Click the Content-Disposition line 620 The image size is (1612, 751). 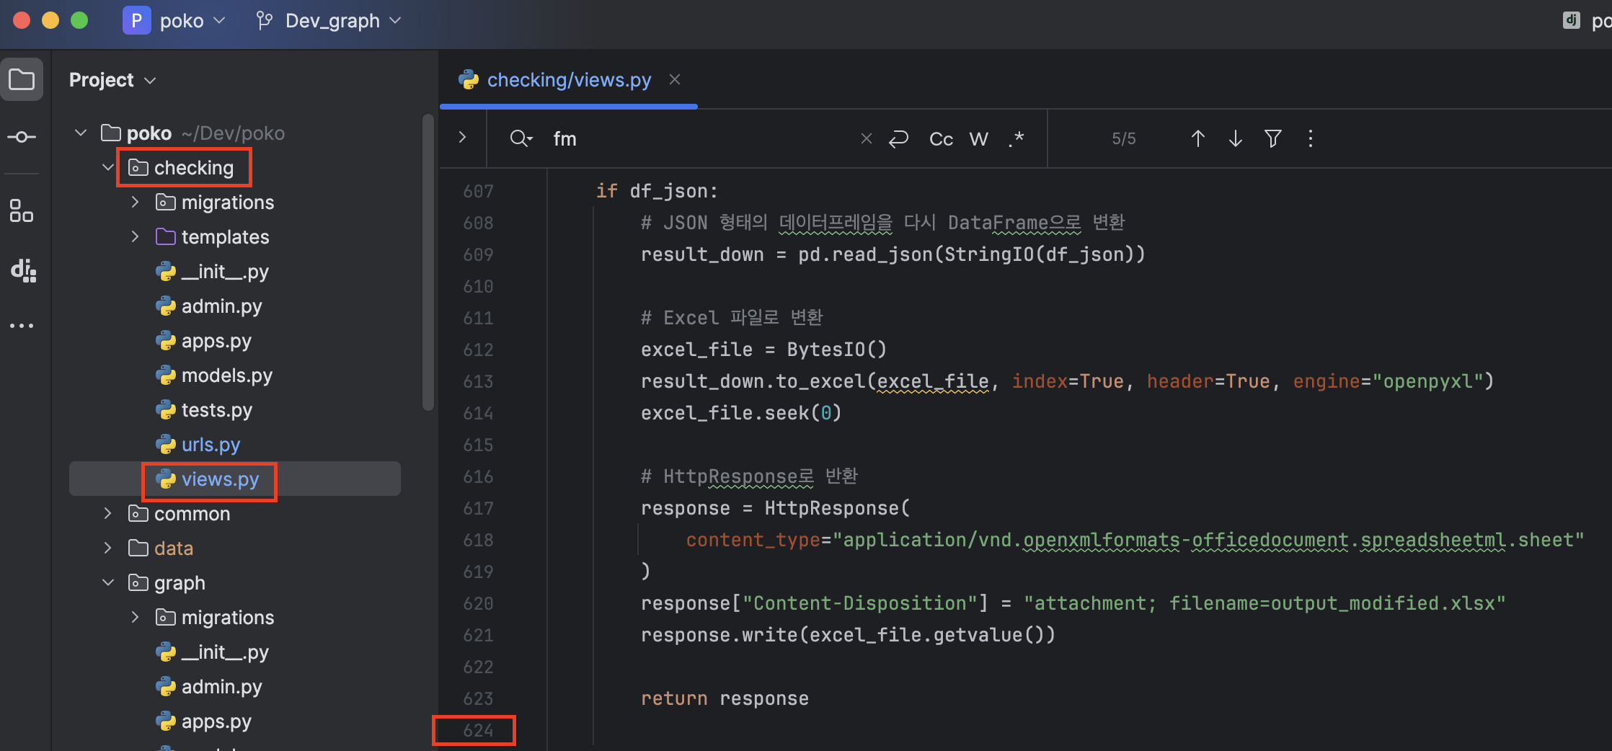tap(1073, 603)
